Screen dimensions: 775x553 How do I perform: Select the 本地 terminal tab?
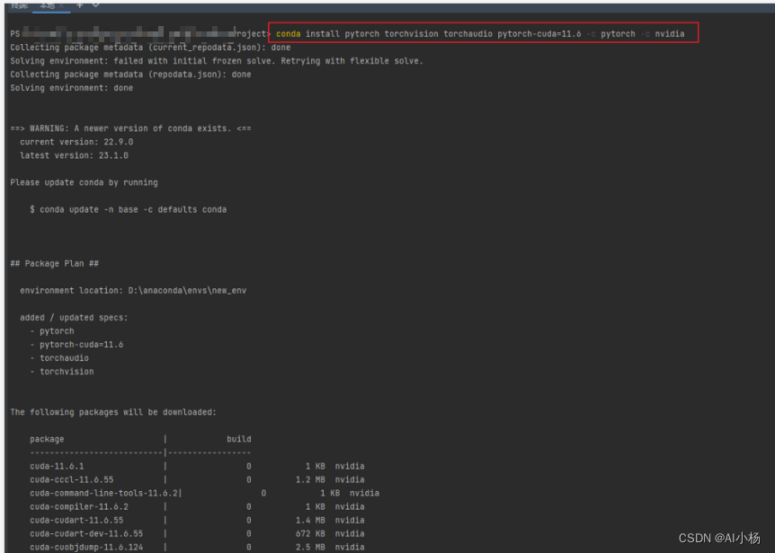48,5
